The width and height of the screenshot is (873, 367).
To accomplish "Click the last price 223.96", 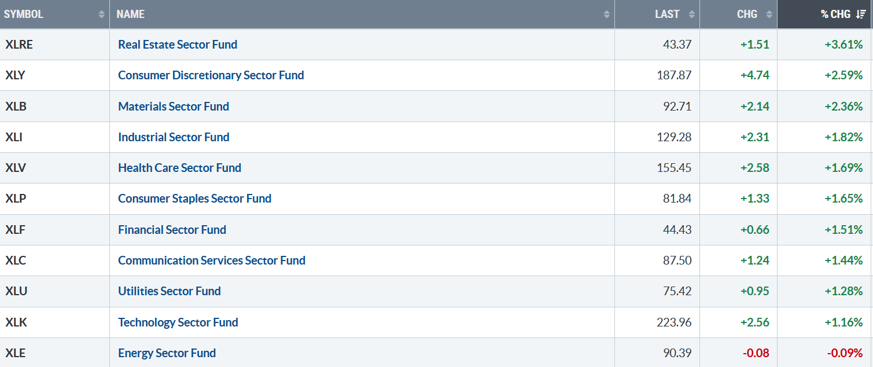I will pos(674,322).
